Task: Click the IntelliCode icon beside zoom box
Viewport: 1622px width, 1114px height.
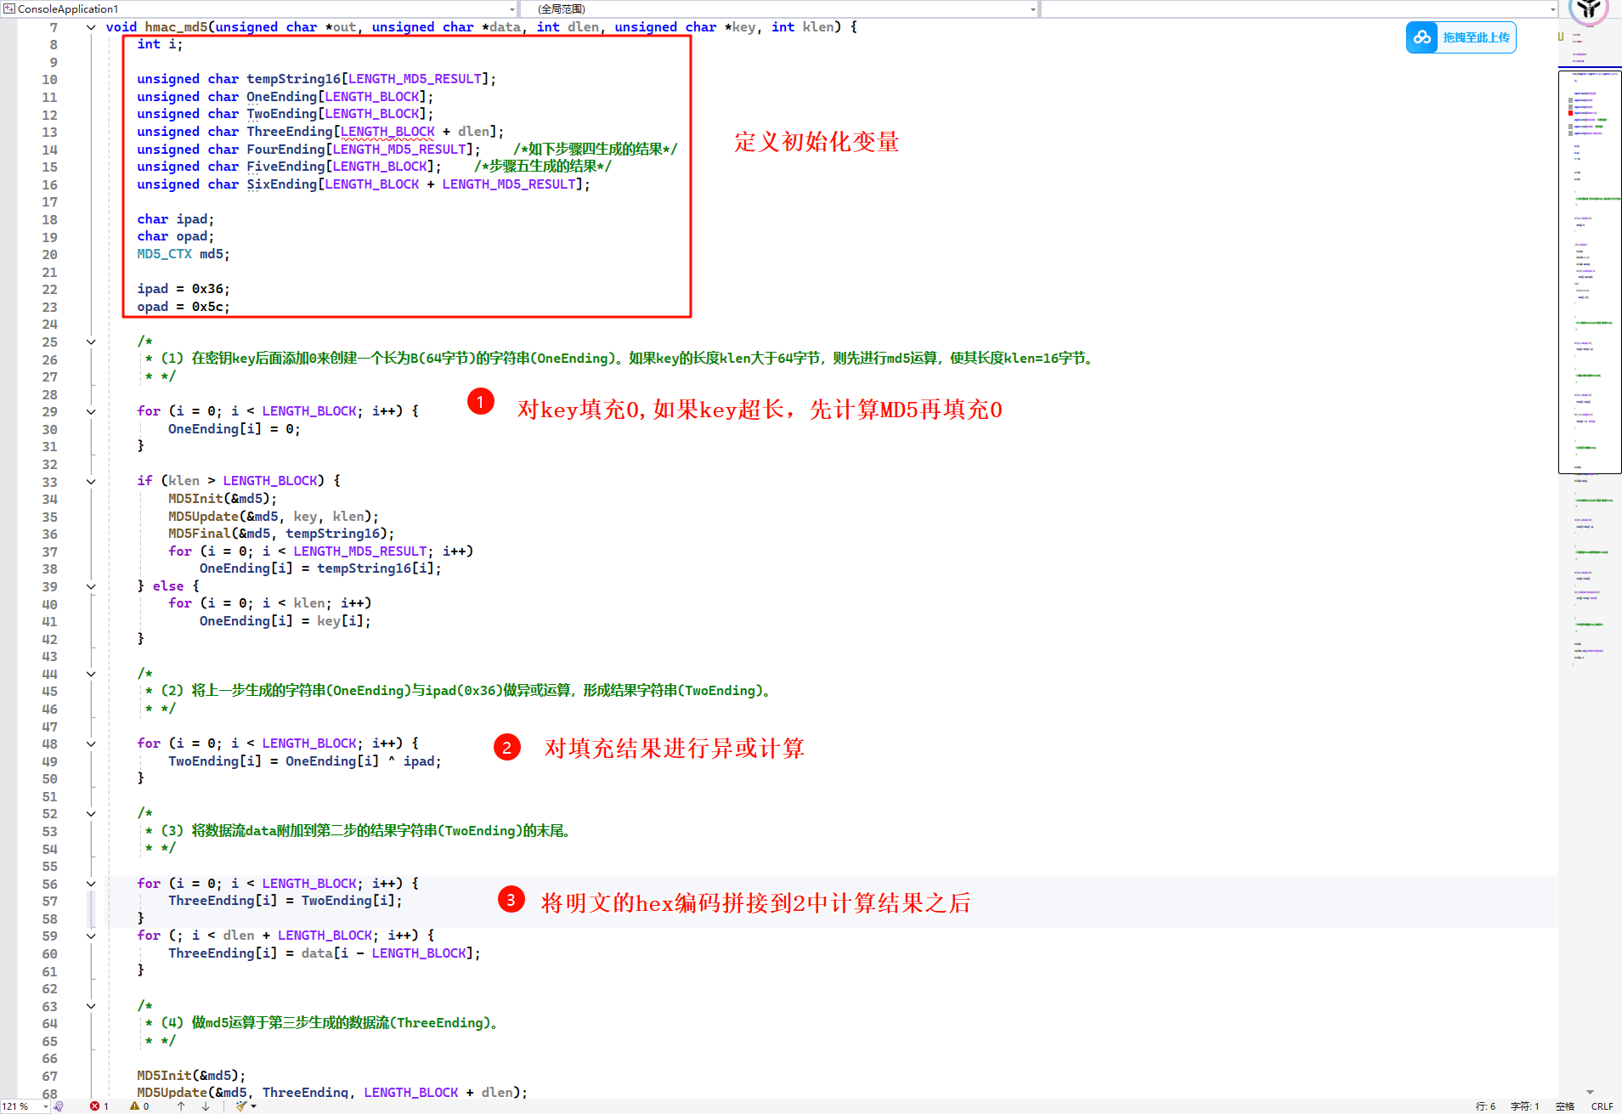Action: 59,1106
